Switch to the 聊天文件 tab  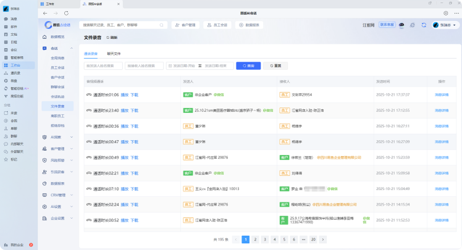pyautogui.click(x=114, y=54)
